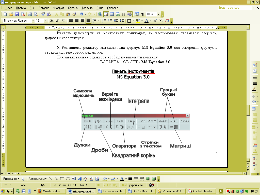Open the Таблица menu
Viewport: 260px width, 195px height.
pyautogui.click(x=87, y=8)
